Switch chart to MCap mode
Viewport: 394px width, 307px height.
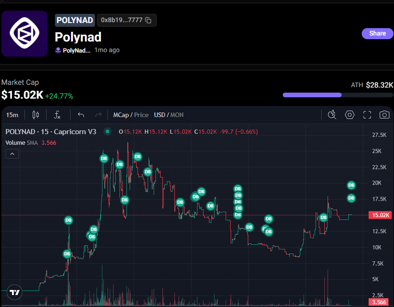(x=121, y=115)
